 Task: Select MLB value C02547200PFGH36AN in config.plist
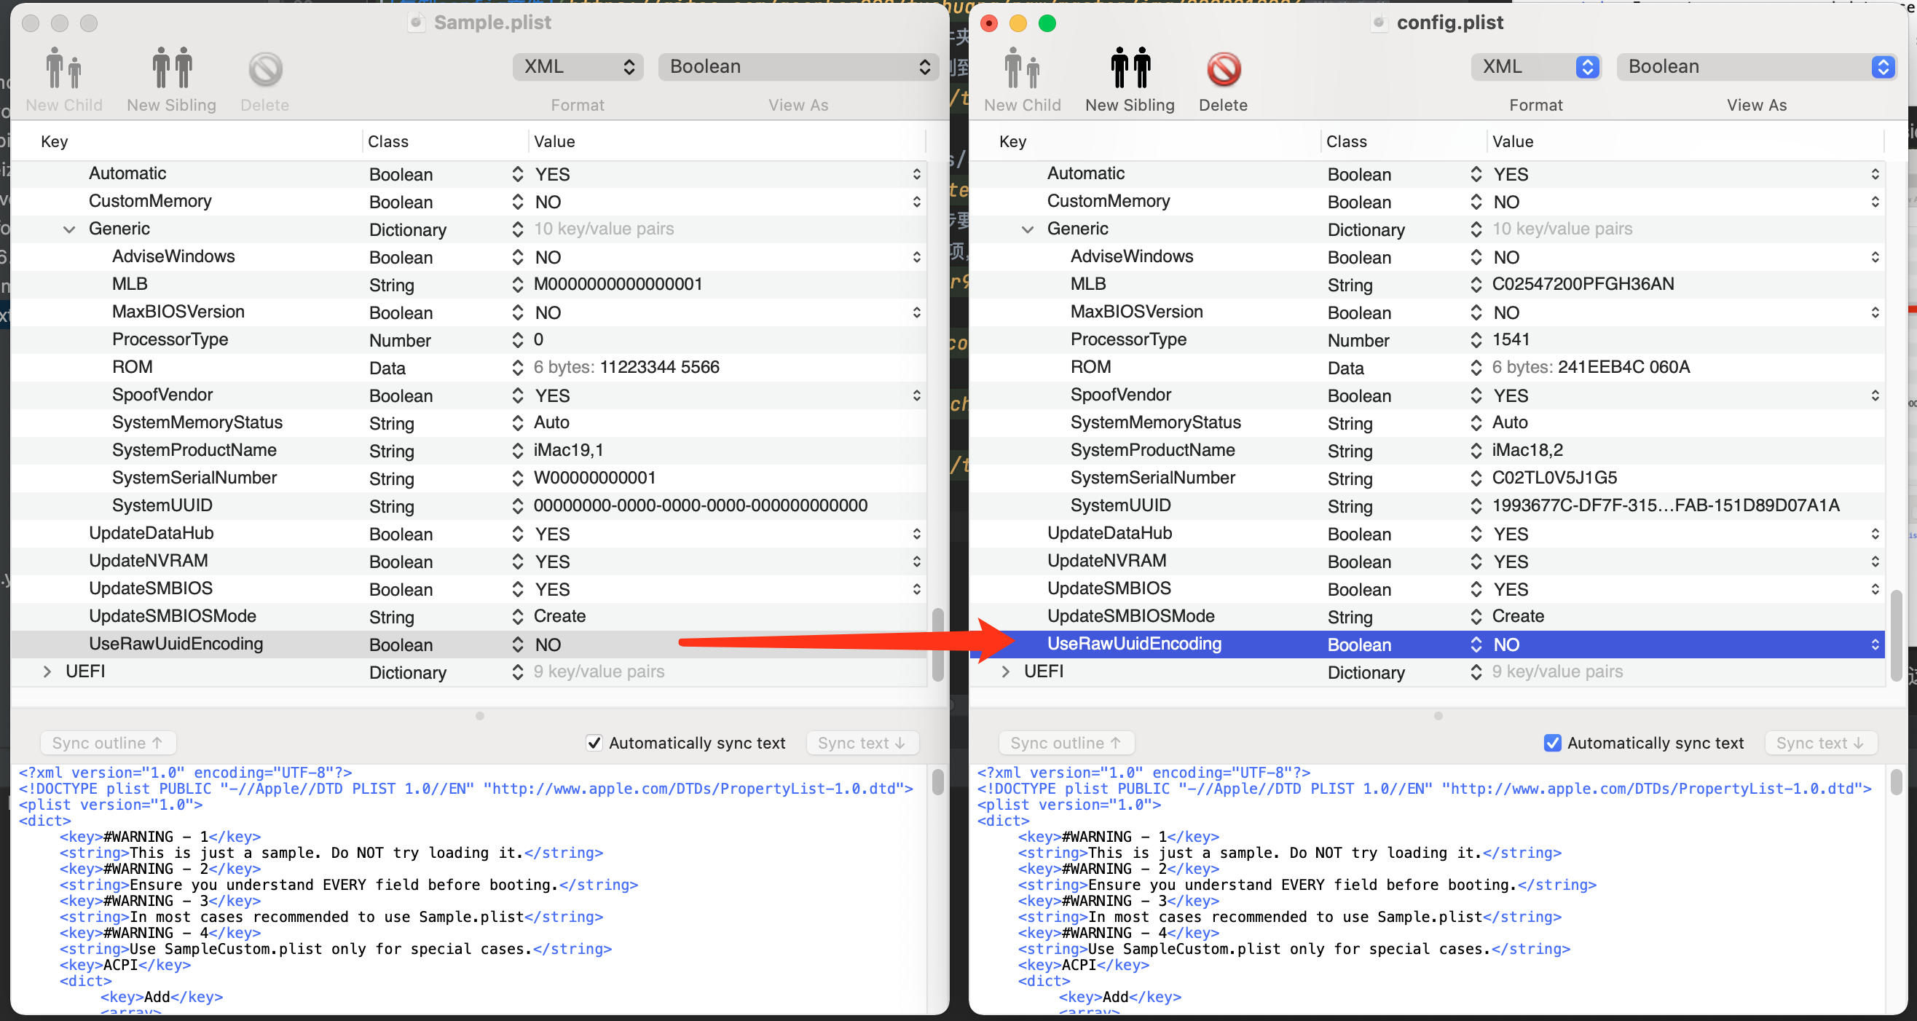pos(1583,284)
